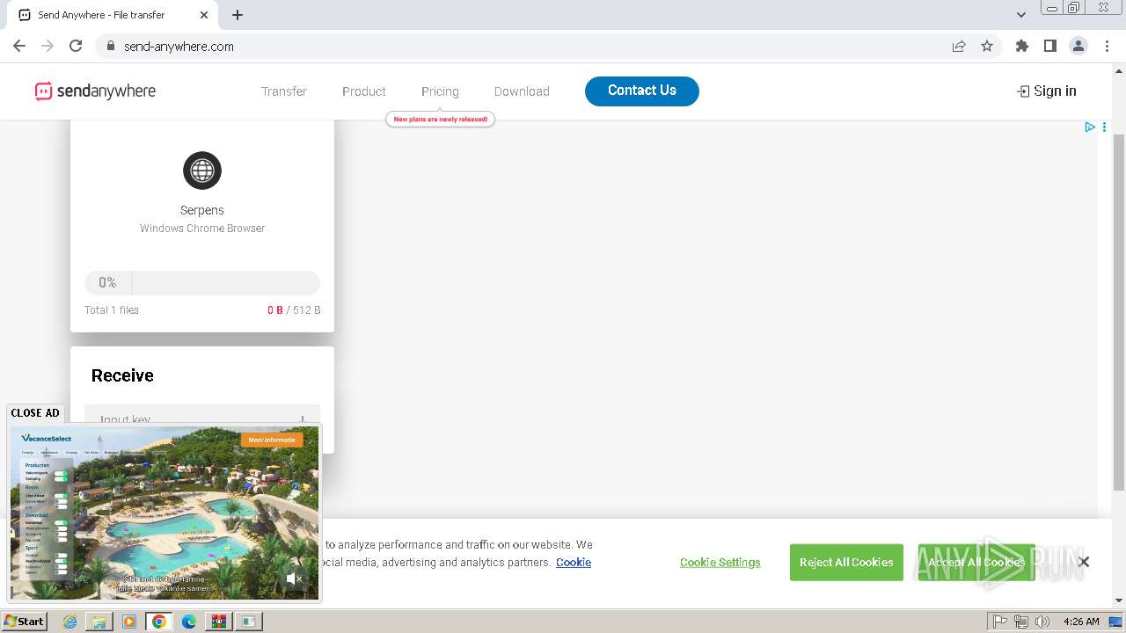
Task: Open Cookie Settings link
Action: point(720,563)
